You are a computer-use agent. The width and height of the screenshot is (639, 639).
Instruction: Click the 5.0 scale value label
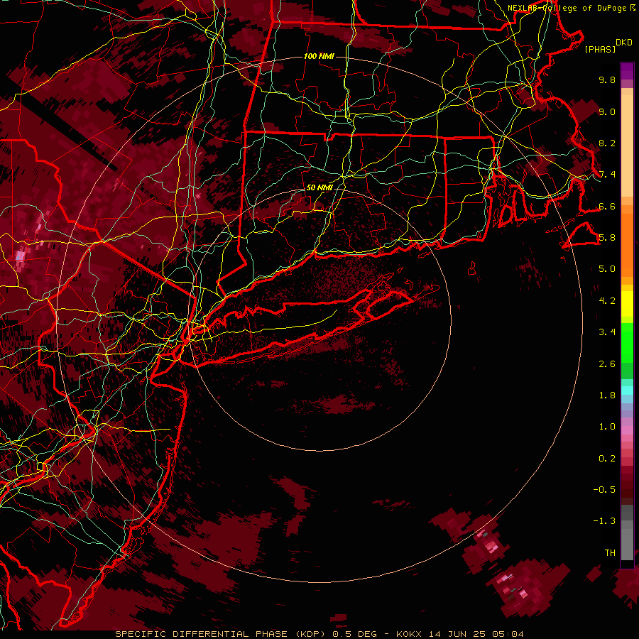(607, 269)
